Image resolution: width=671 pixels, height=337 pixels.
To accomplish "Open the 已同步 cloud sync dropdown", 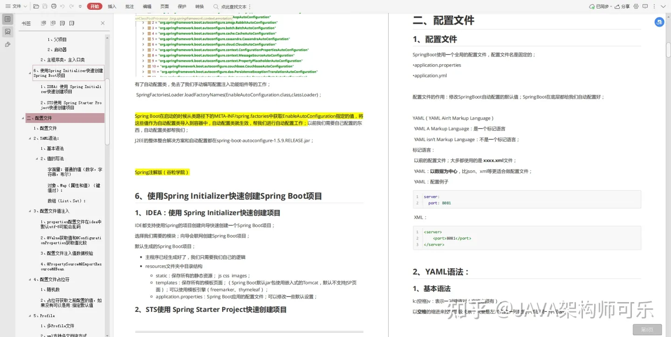I will point(601,7).
